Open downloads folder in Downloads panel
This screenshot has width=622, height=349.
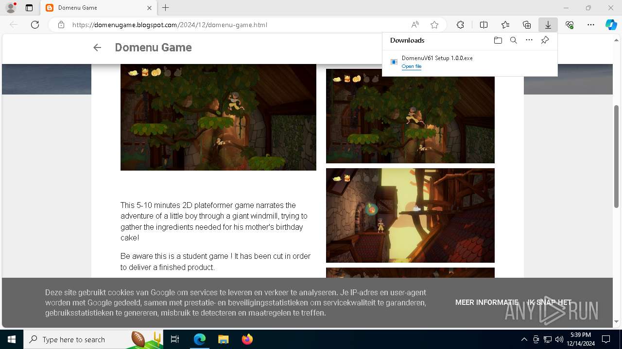click(498, 40)
